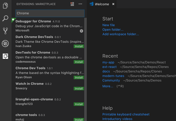Click the Extensions: Marketplace panel title
The width and height of the screenshot is (176, 121).
coord(36,4)
